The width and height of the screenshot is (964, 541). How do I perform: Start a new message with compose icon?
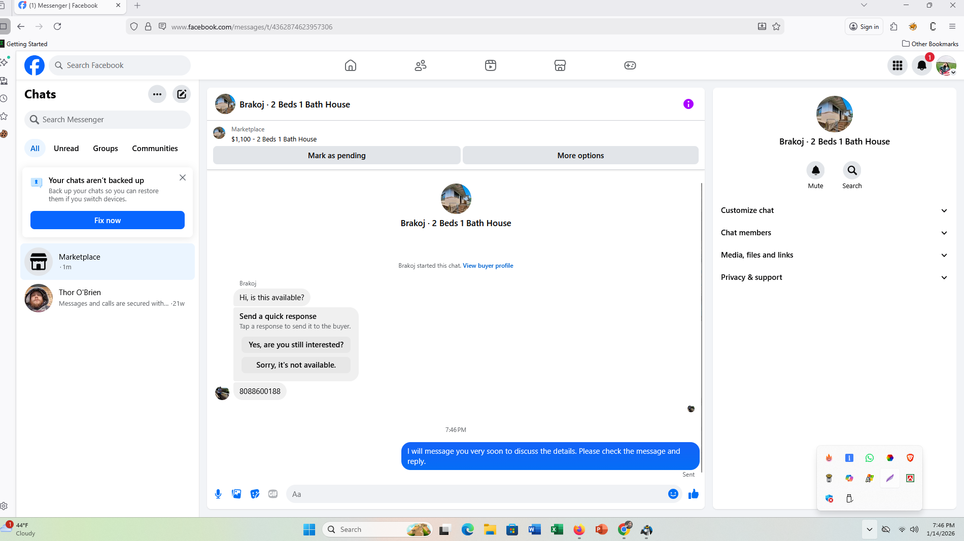click(x=182, y=94)
